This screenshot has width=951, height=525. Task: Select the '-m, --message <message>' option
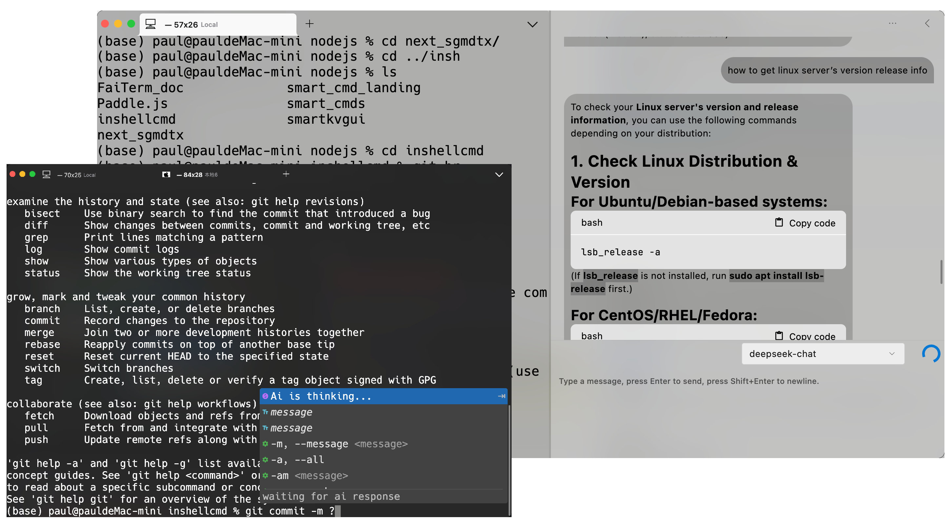[384, 444]
